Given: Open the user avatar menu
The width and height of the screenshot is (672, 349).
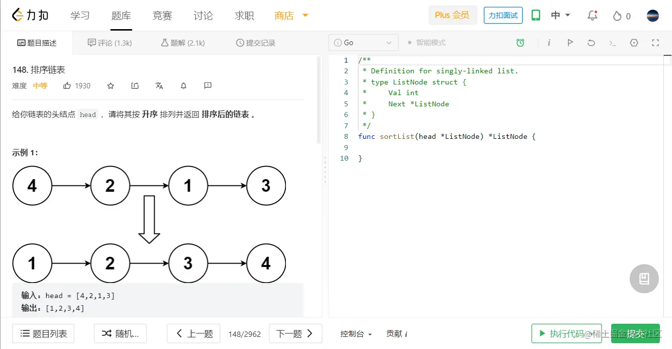Looking at the screenshot, I should coord(653,16).
